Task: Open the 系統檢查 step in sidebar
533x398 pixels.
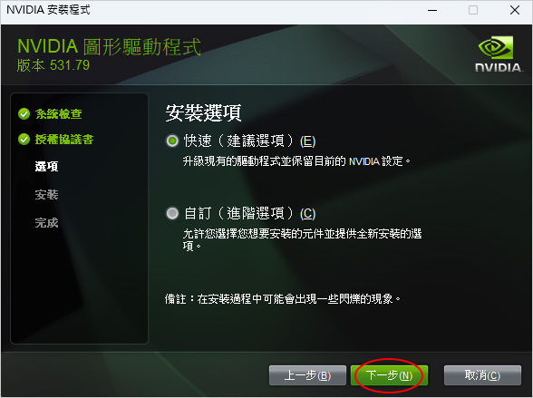Action: pyautogui.click(x=58, y=114)
